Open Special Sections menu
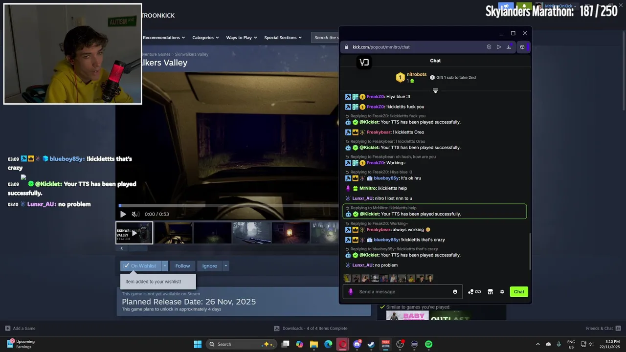Viewport: 626px width, 352px height. point(283,38)
